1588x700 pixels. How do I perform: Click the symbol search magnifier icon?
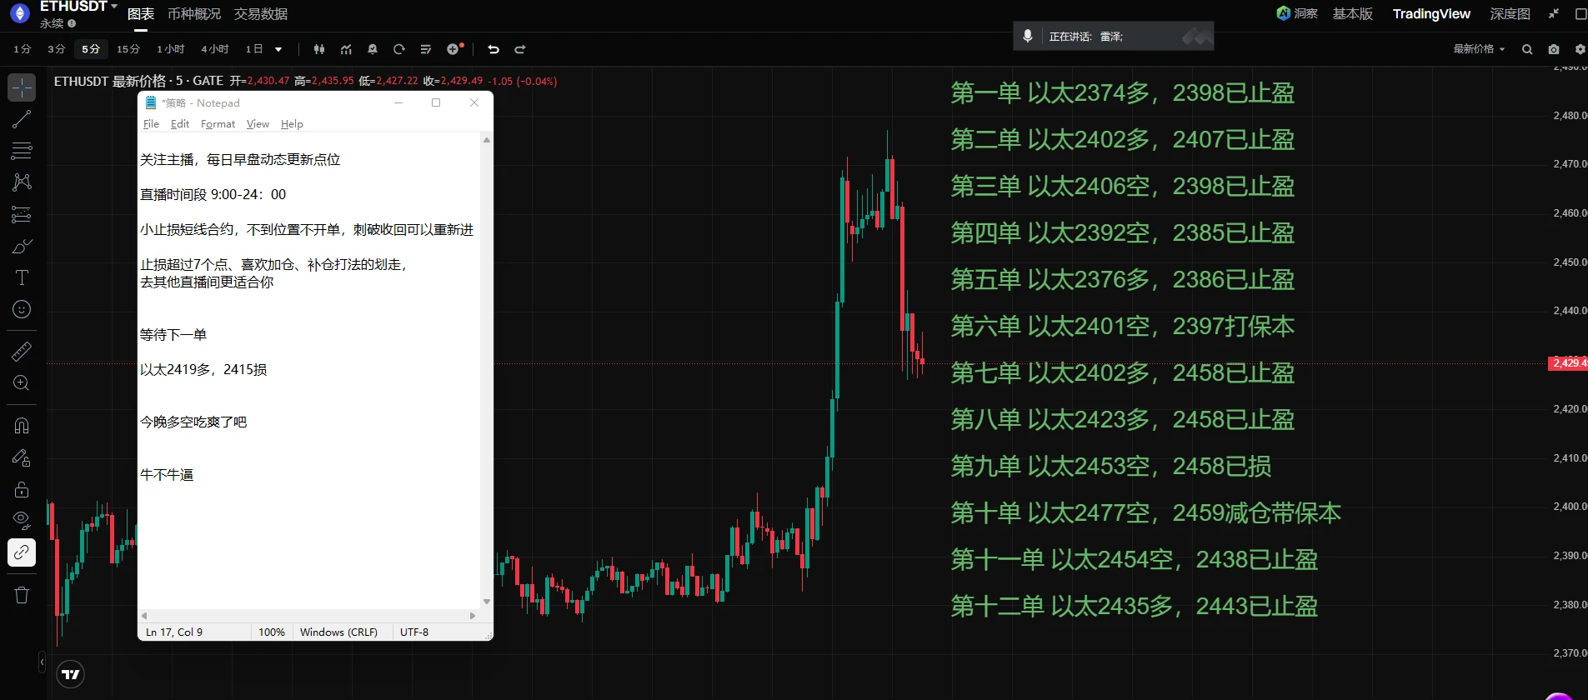pos(1527,49)
